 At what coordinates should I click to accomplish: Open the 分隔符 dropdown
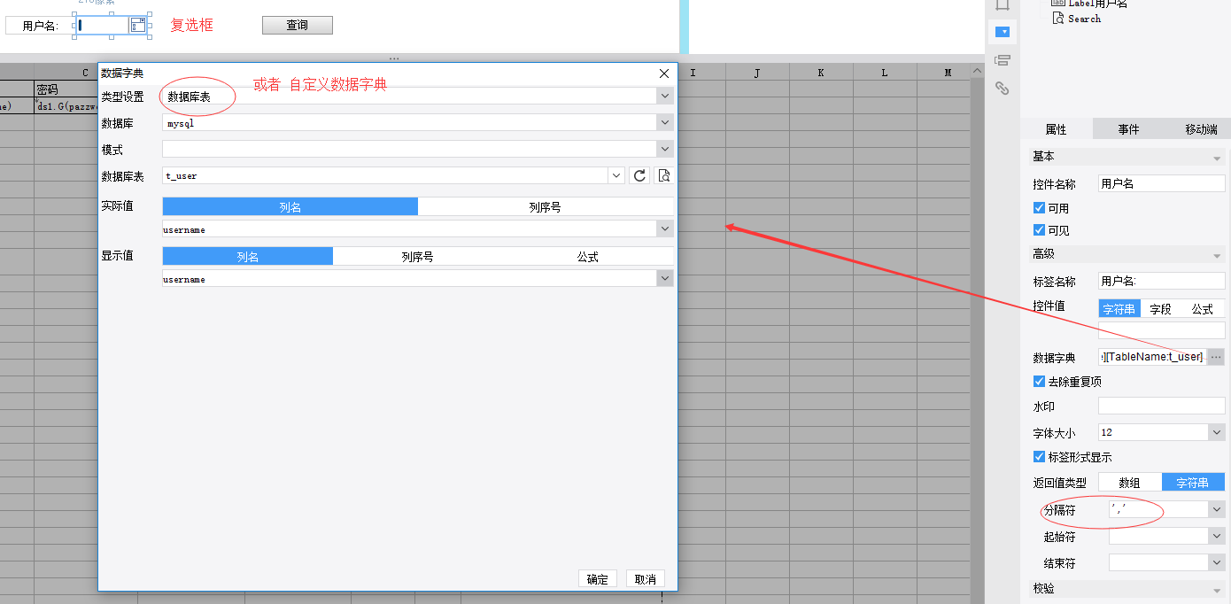(x=1217, y=509)
